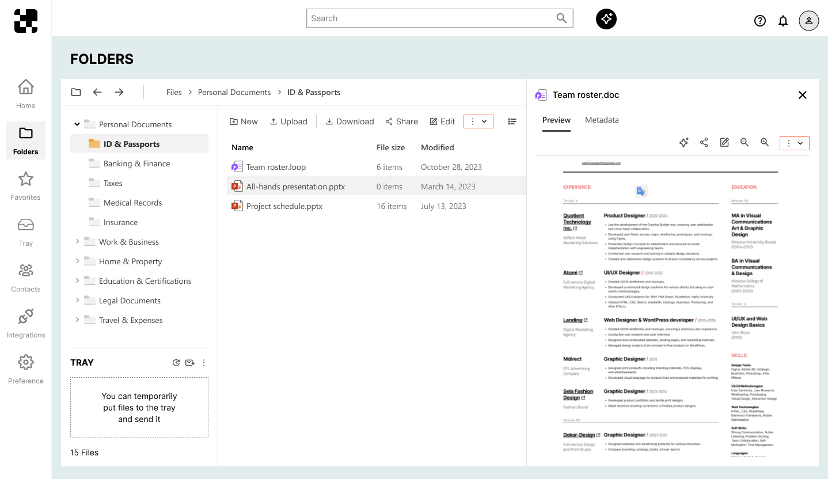Open the help question mark icon

(x=759, y=21)
